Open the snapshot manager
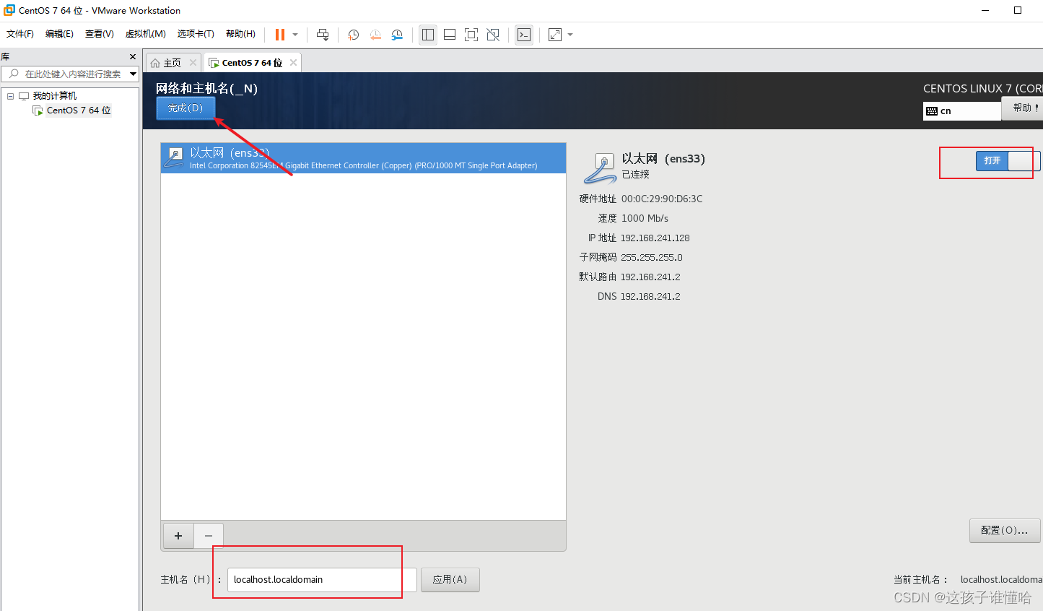The height and width of the screenshot is (611, 1043). click(397, 35)
